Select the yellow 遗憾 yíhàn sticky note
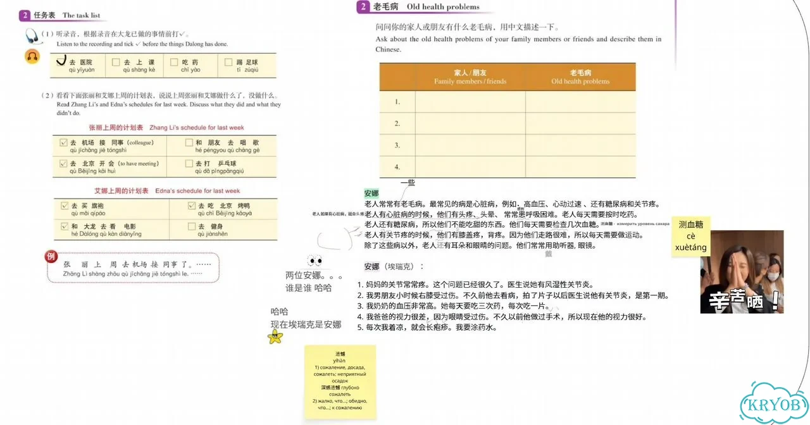The height and width of the screenshot is (425, 810). tap(340, 381)
